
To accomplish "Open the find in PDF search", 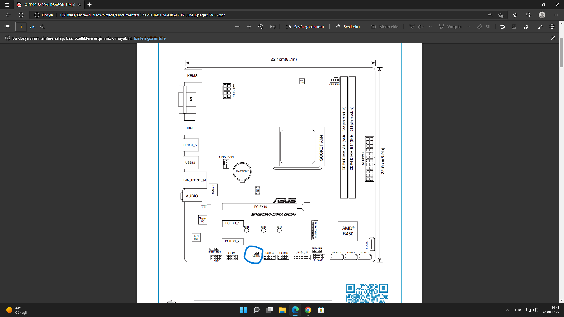I will (x=42, y=27).
